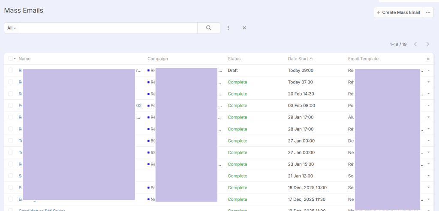This screenshot has height=211, width=439.
Task: Open row actions menu for Today 07:30 row
Action: tap(428, 82)
